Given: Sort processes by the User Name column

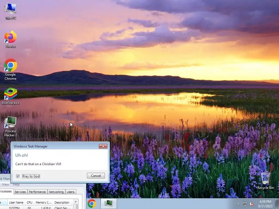Looking at the screenshot, I should [16, 202].
